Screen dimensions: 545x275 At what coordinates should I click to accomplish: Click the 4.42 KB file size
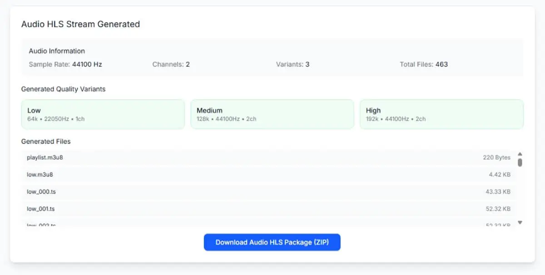[x=500, y=175]
